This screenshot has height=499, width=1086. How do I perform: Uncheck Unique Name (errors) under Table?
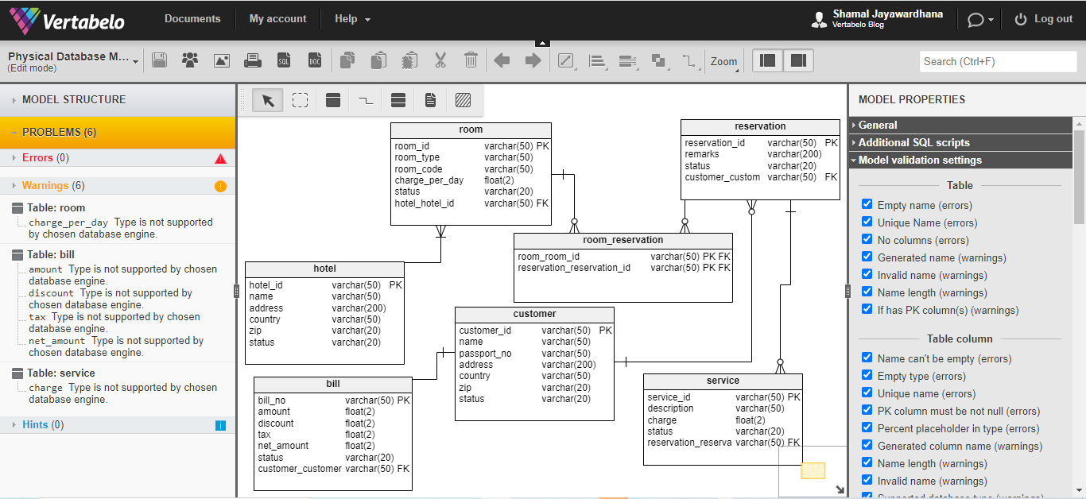tap(867, 222)
